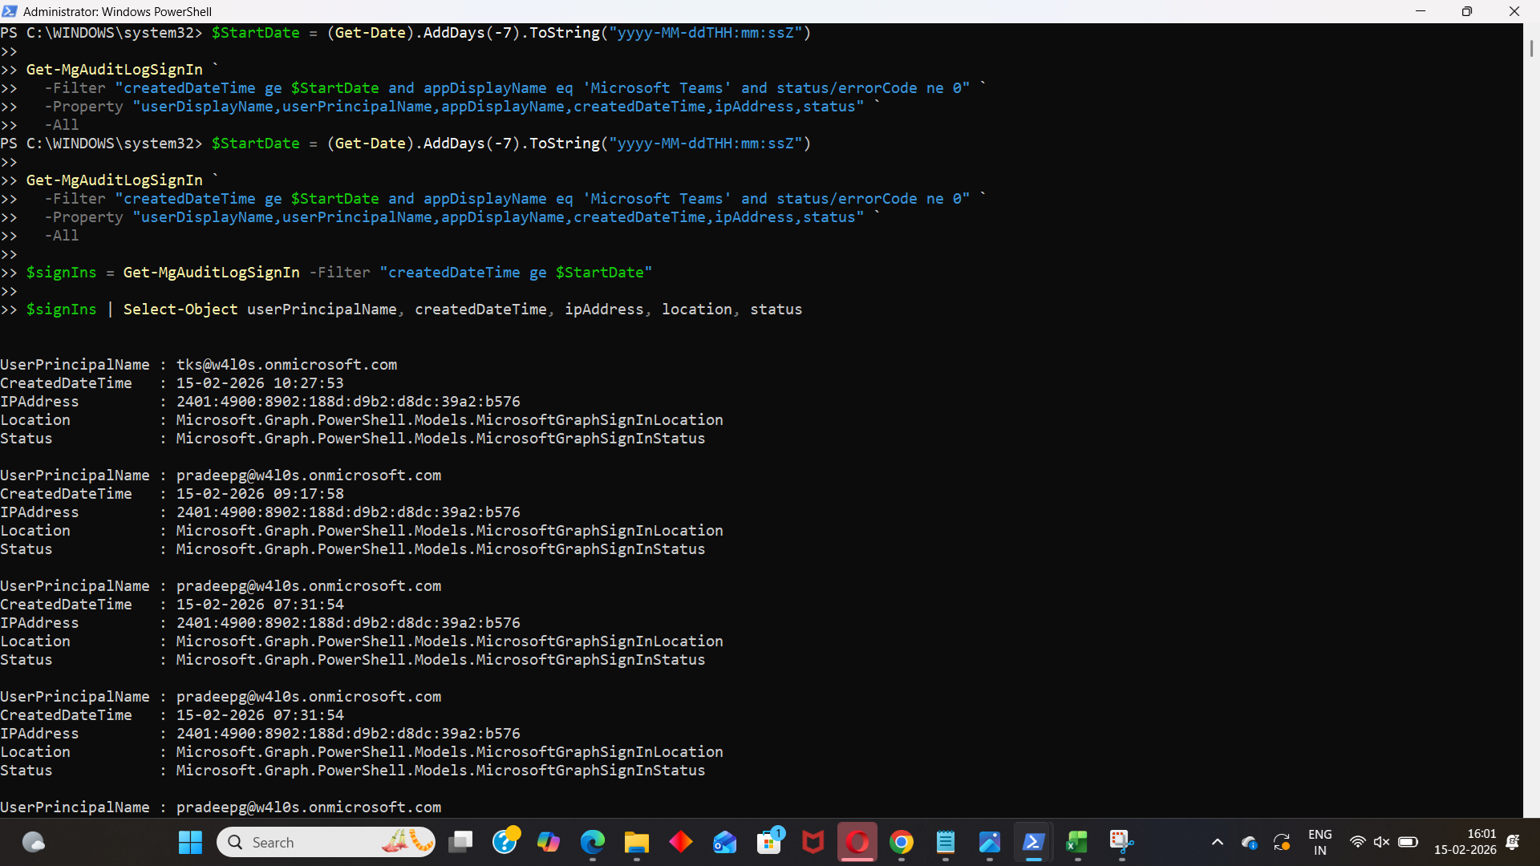Open File Explorer from taskbar
The width and height of the screenshot is (1540, 866).
(x=637, y=842)
